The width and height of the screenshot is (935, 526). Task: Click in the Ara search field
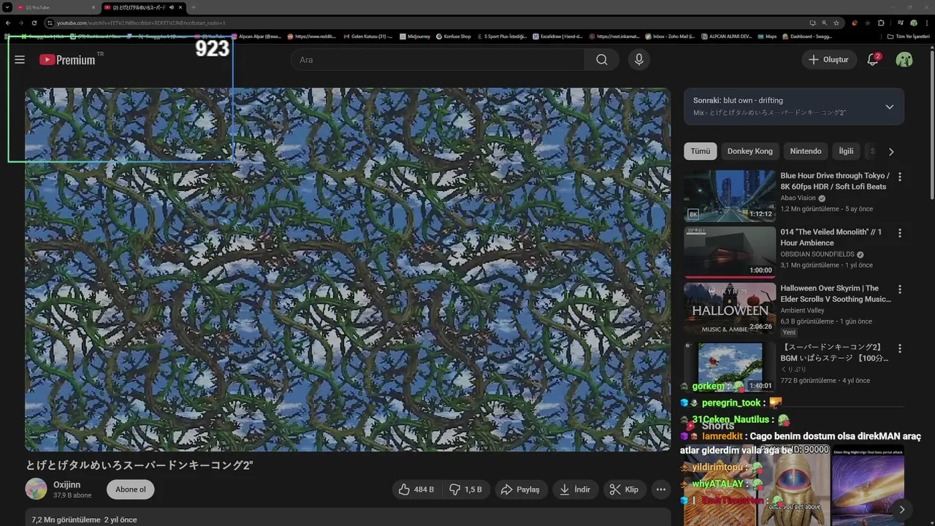[438, 60]
